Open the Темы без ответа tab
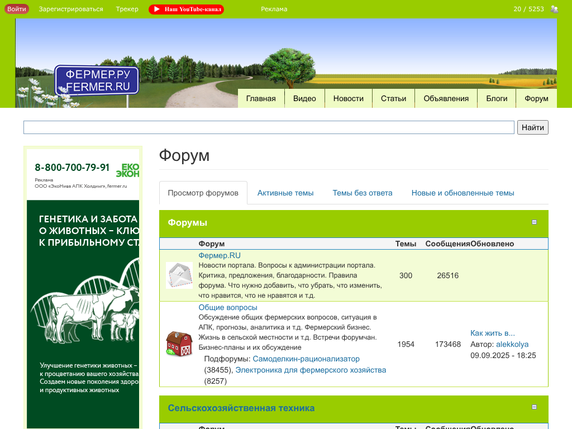 tap(362, 193)
